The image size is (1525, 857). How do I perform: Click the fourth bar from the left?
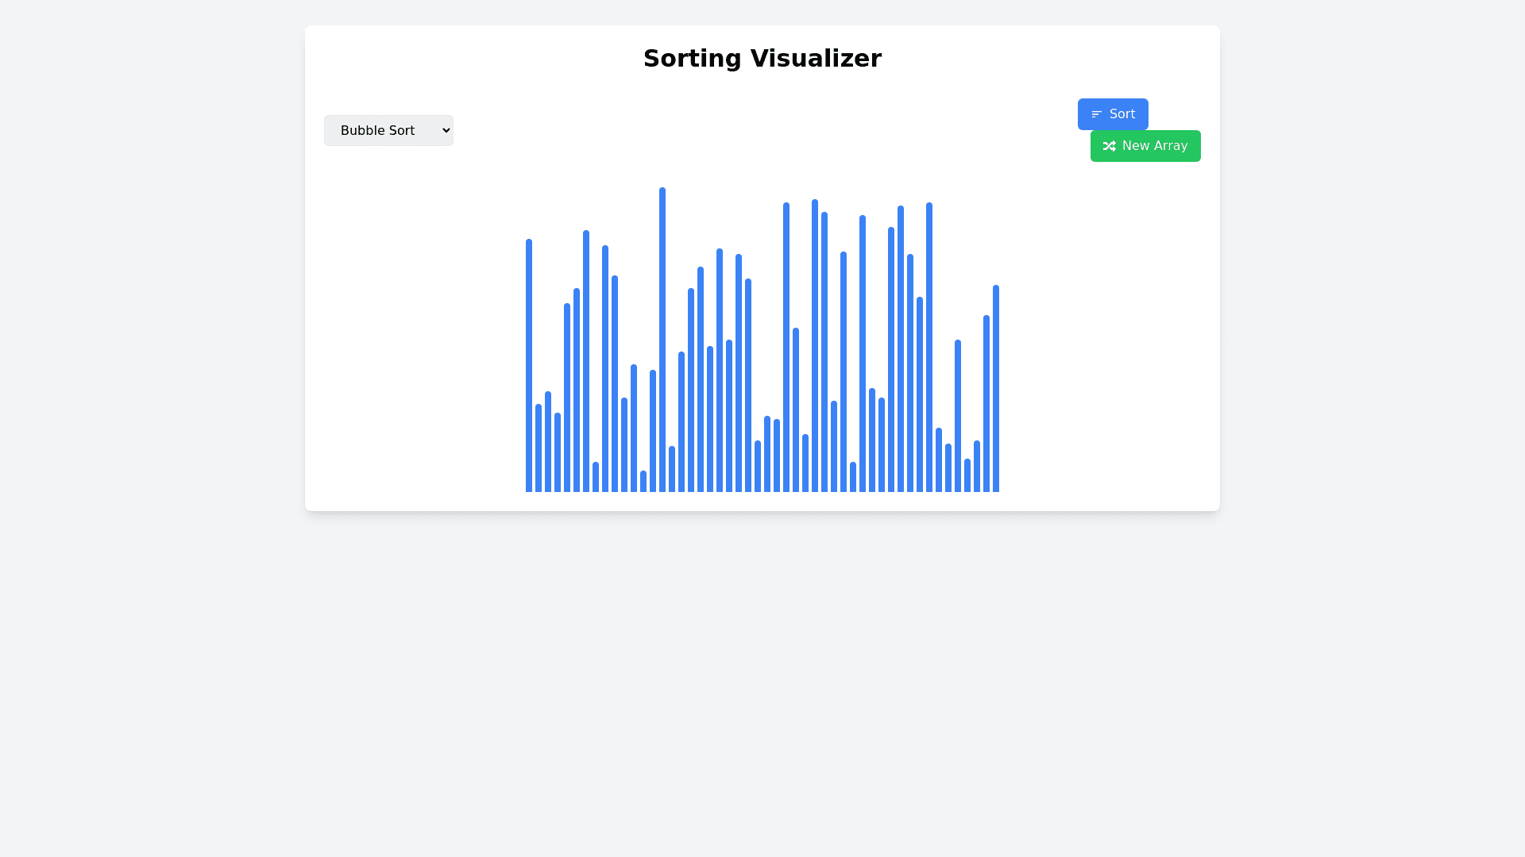click(558, 452)
